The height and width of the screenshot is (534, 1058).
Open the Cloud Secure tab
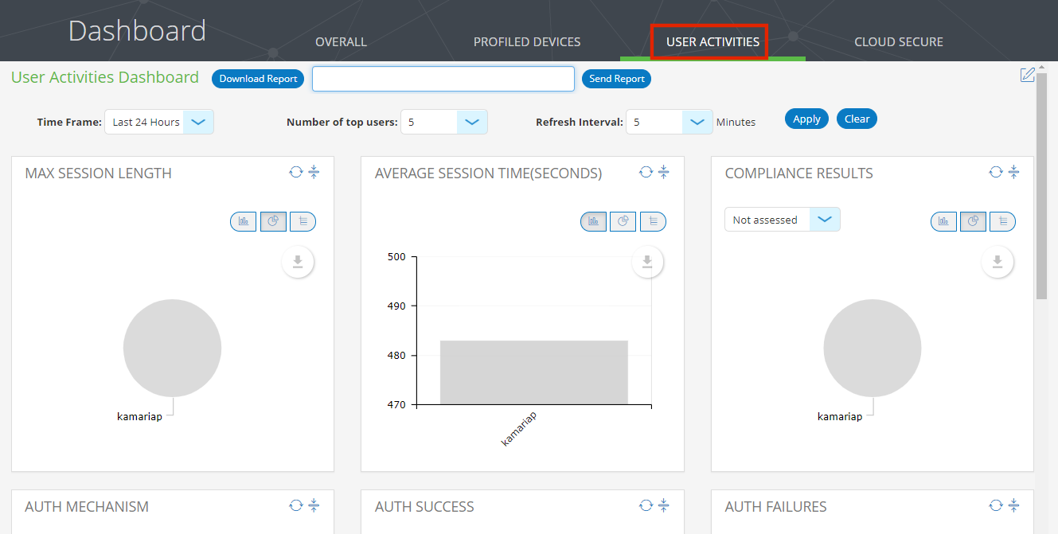[x=898, y=41]
